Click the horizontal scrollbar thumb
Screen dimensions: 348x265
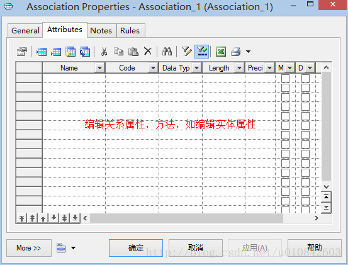click(x=186, y=218)
